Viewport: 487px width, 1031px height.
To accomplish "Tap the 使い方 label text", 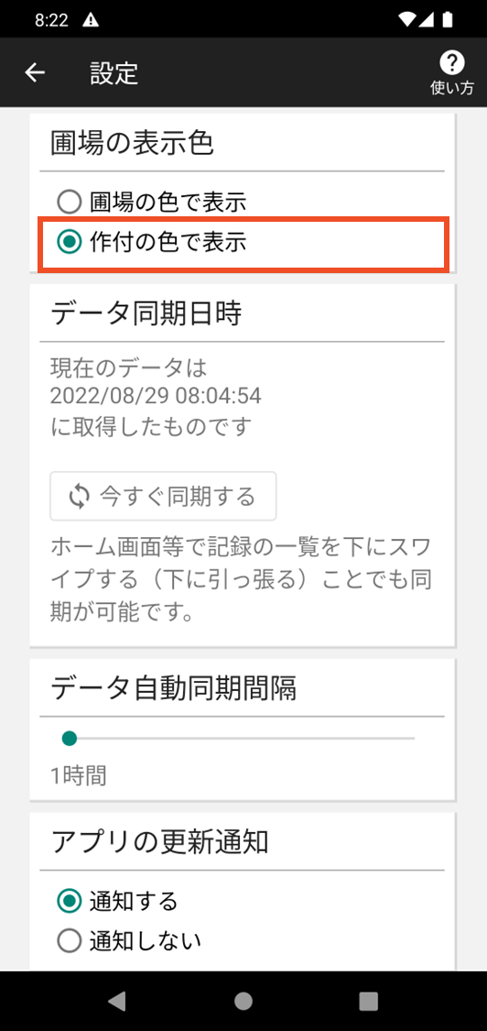I will (452, 88).
